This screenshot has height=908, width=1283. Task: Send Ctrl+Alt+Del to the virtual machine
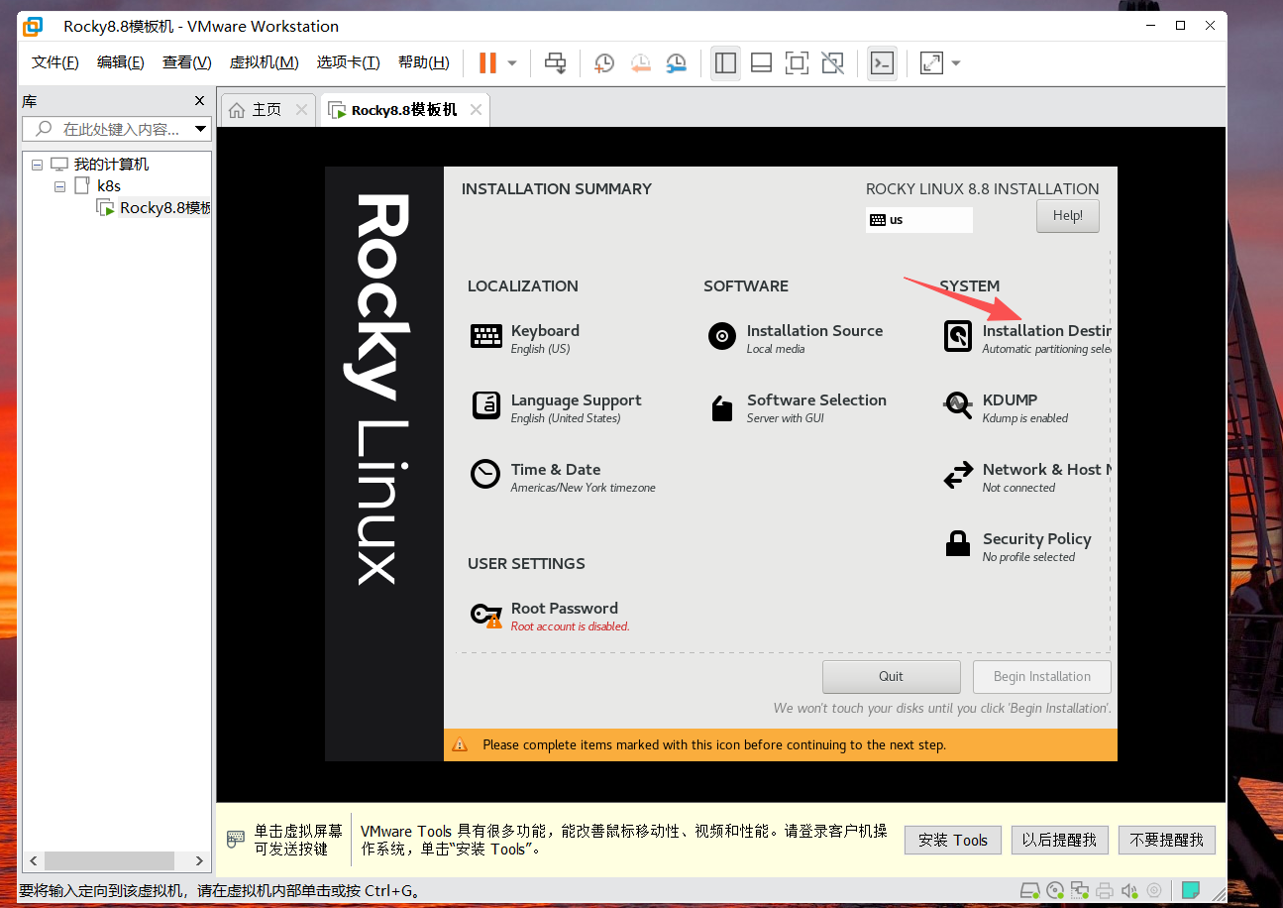[x=556, y=63]
